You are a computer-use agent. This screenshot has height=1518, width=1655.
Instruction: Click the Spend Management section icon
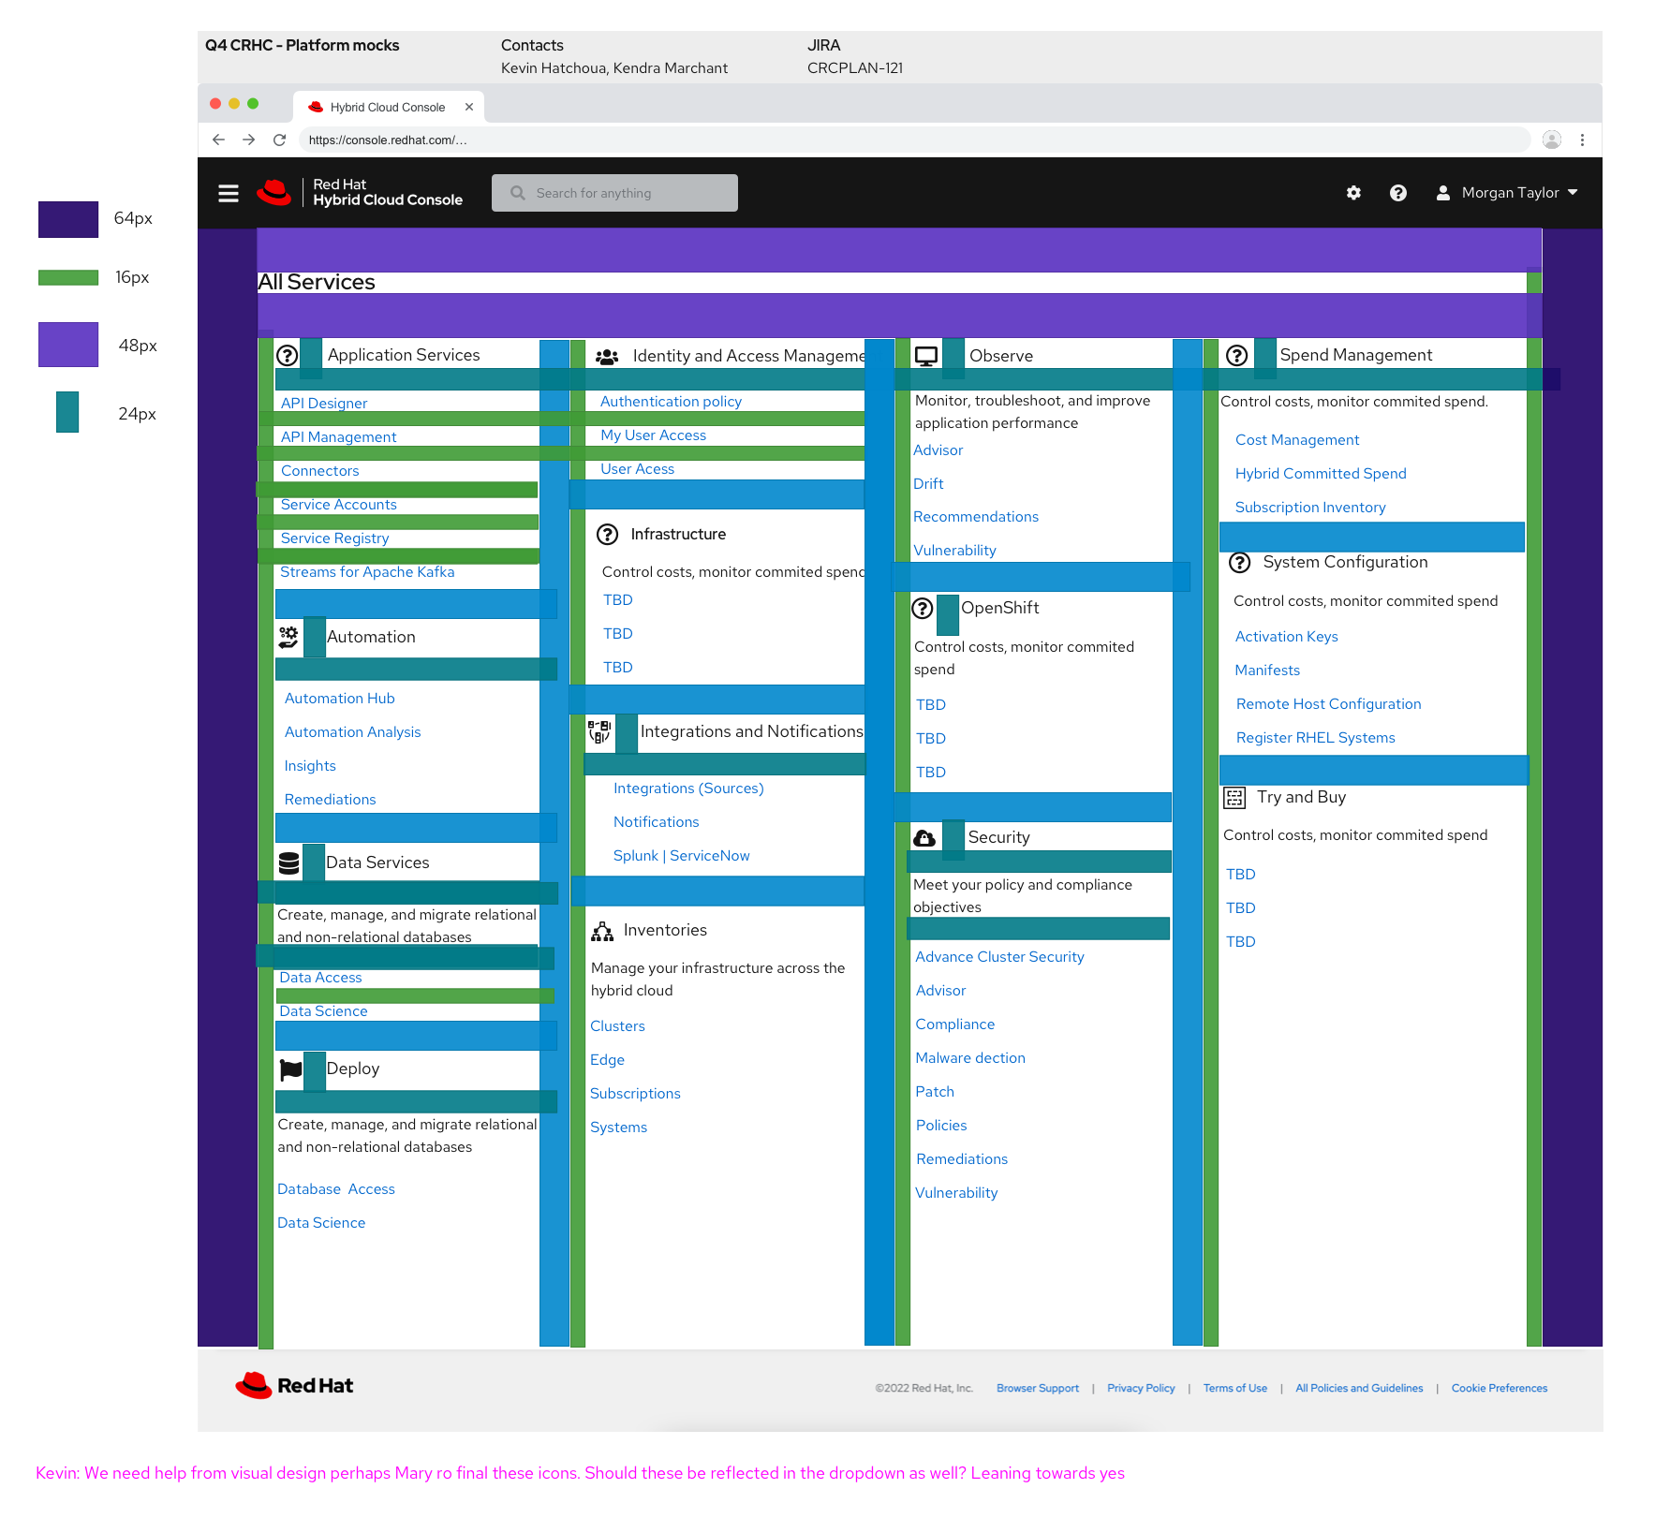point(1237,355)
